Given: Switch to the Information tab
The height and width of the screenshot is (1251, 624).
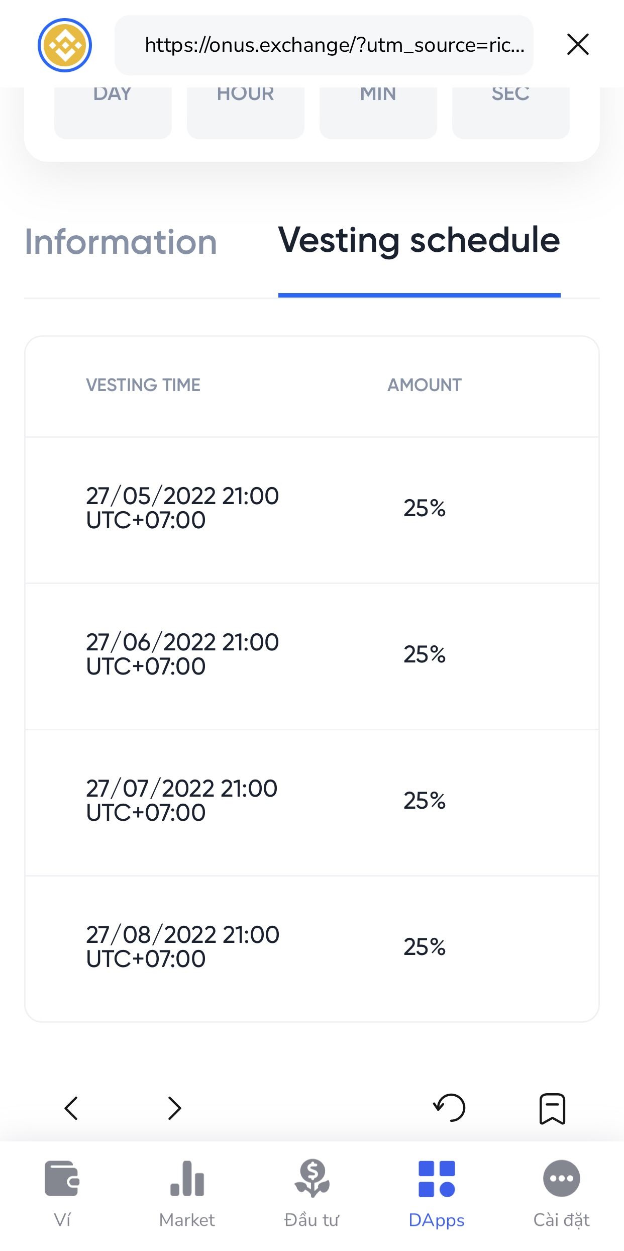Looking at the screenshot, I should pyautogui.click(x=121, y=242).
